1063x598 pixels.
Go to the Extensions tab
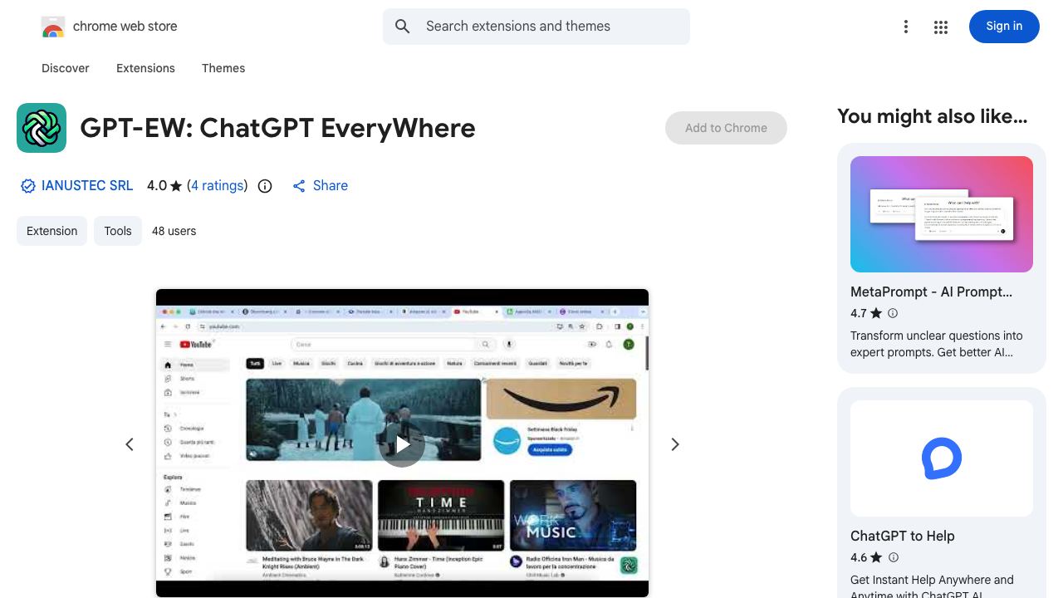pos(145,68)
